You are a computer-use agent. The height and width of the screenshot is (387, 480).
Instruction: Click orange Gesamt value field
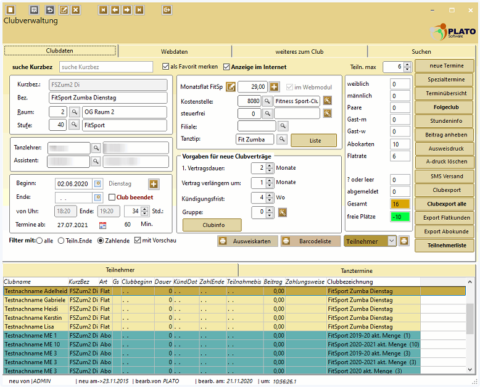click(400, 204)
